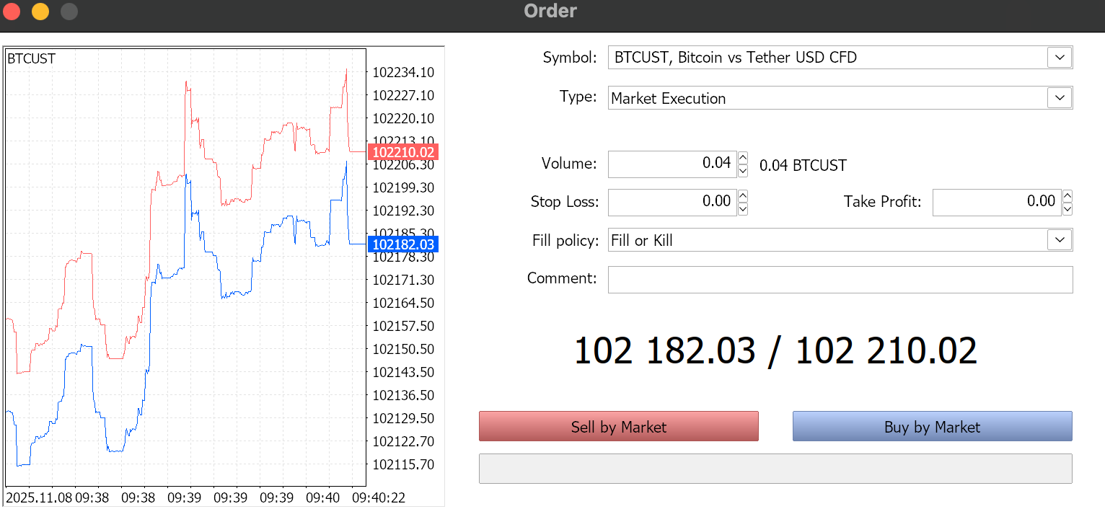Screen dimensions: 1105x522
Task: Expand the Type dropdown for Market Execution
Action: [1059, 97]
